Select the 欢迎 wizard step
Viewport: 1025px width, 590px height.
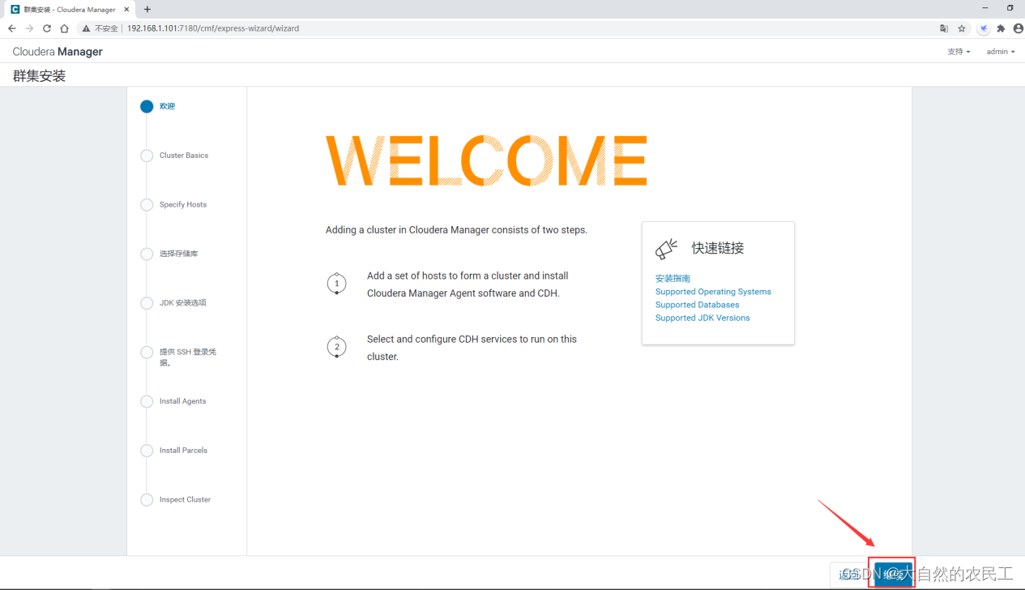(167, 106)
